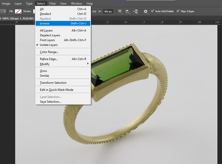Open the Fill color swatch
This screenshot has height=164, width=222.
[x=18, y=11]
